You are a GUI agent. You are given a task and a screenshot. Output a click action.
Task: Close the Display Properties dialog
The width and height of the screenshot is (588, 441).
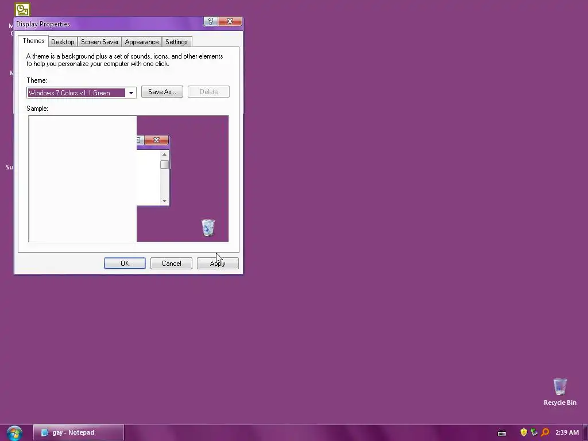230,21
